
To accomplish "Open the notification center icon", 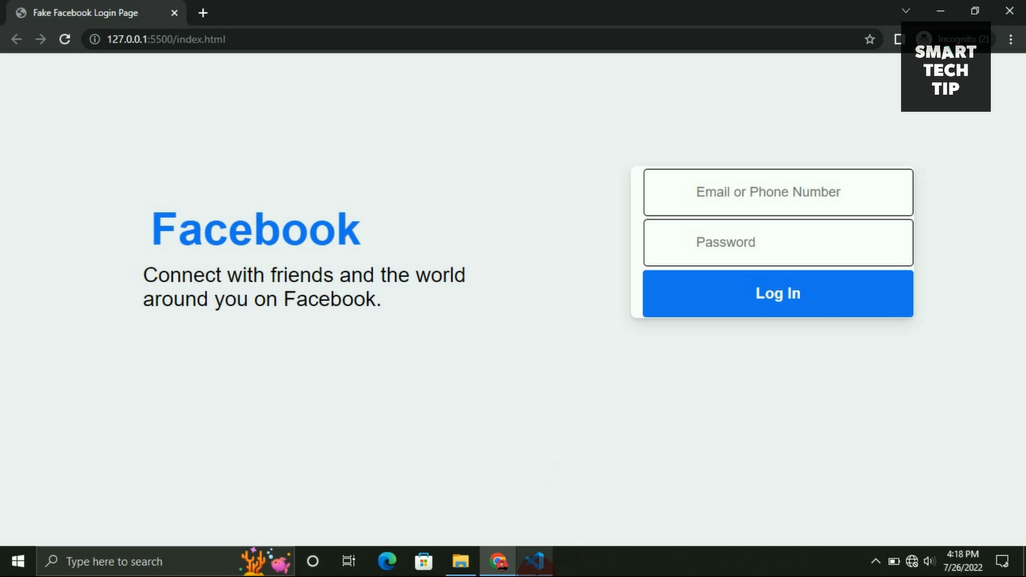I will coord(1002,561).
